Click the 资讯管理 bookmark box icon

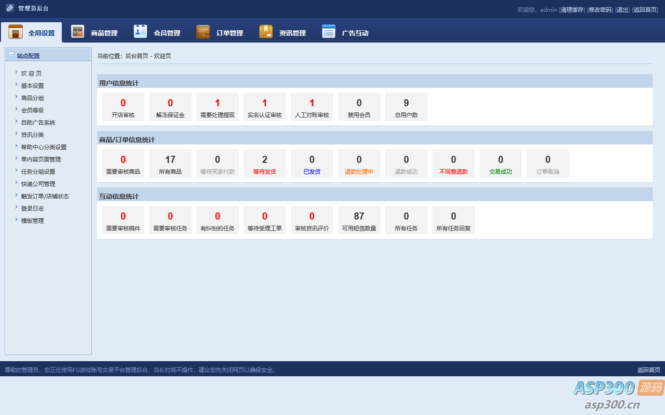click(266, 31)
